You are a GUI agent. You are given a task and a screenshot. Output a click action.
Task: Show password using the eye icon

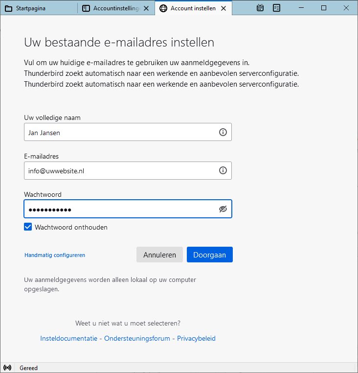pyautogui.click(x=223, y=209)
